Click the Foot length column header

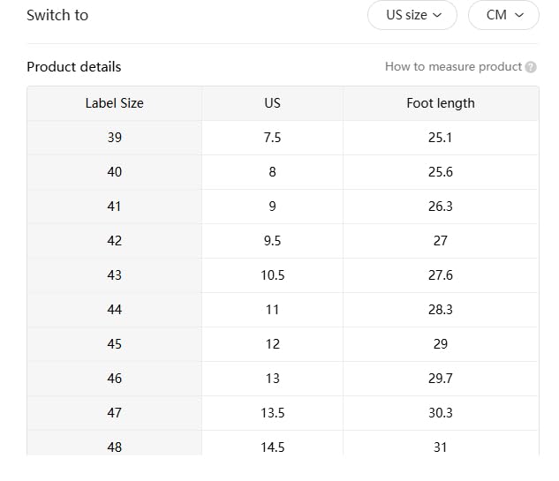tap(440, 103)
